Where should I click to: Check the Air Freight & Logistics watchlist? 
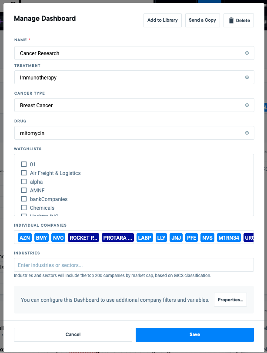(24, 173)
